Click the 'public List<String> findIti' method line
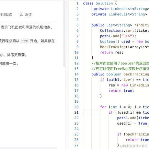Screen dimensions: 149x149 coord(120,25)
